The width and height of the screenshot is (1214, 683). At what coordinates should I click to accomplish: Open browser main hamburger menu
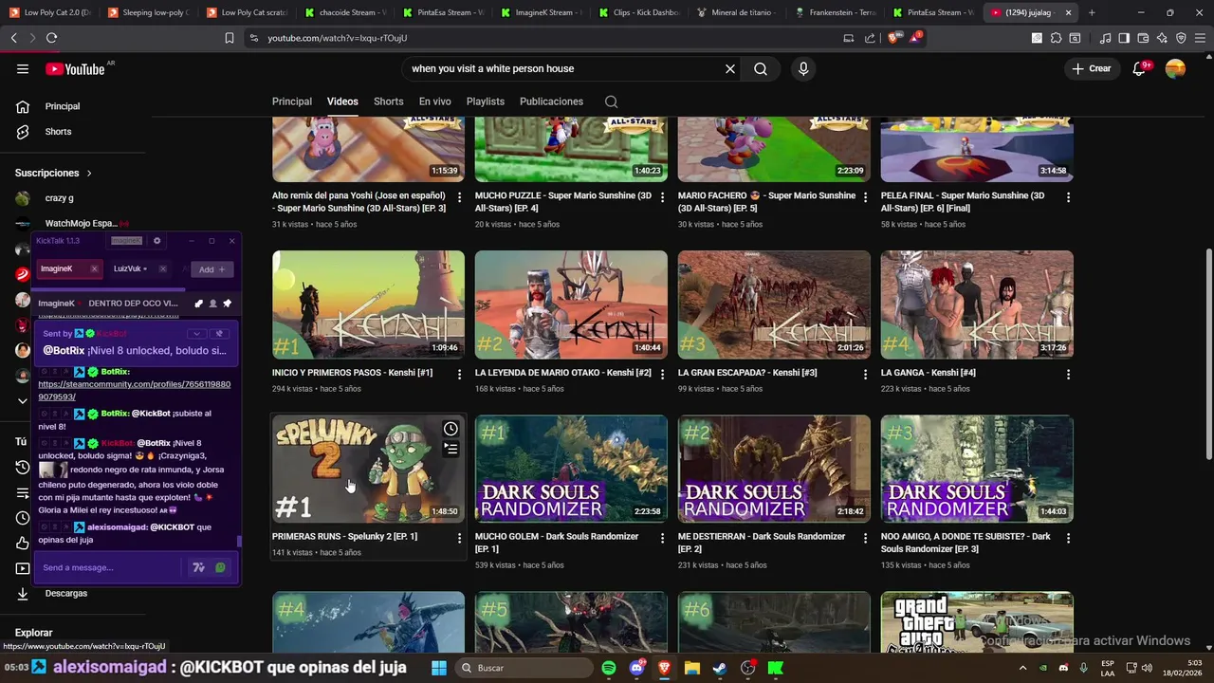click(1199, 38)
